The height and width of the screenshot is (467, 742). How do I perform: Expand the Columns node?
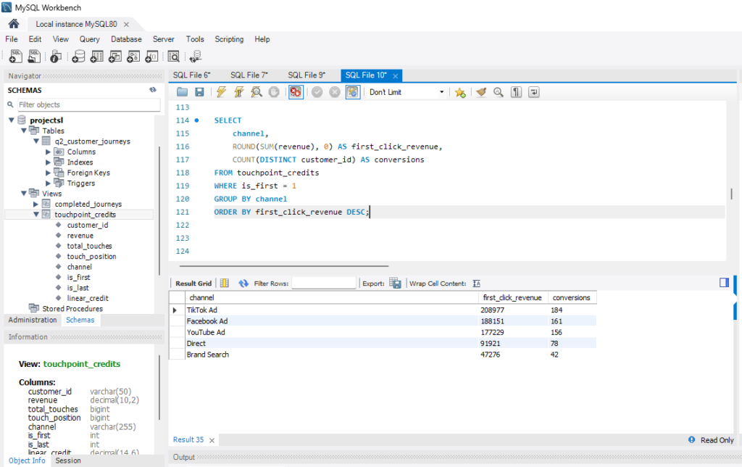(x=48, y=152)
